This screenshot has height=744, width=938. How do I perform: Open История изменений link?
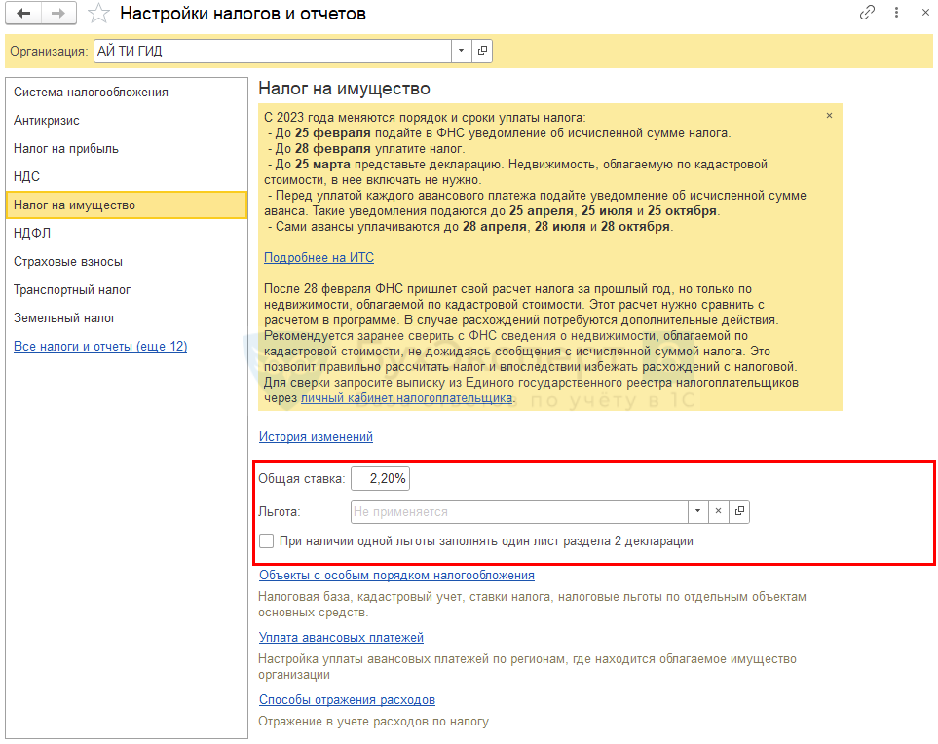point(316,437)
